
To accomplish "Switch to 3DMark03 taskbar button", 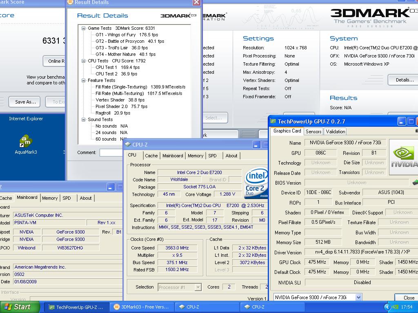I will pos(141,307).
